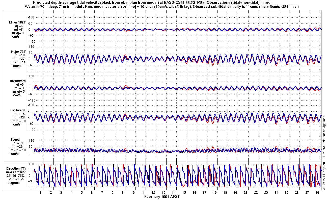Click the 'Direction (T)' panel label

tap(16, 169)
